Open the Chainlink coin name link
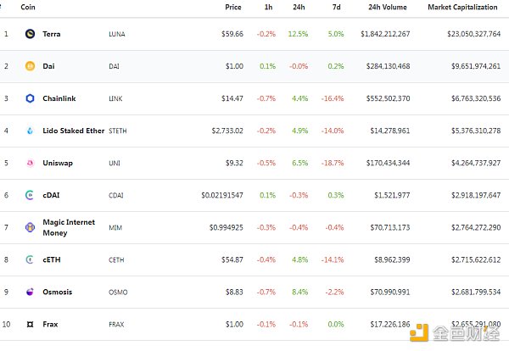Screen dimensions: 509x351 pos(59,98)
